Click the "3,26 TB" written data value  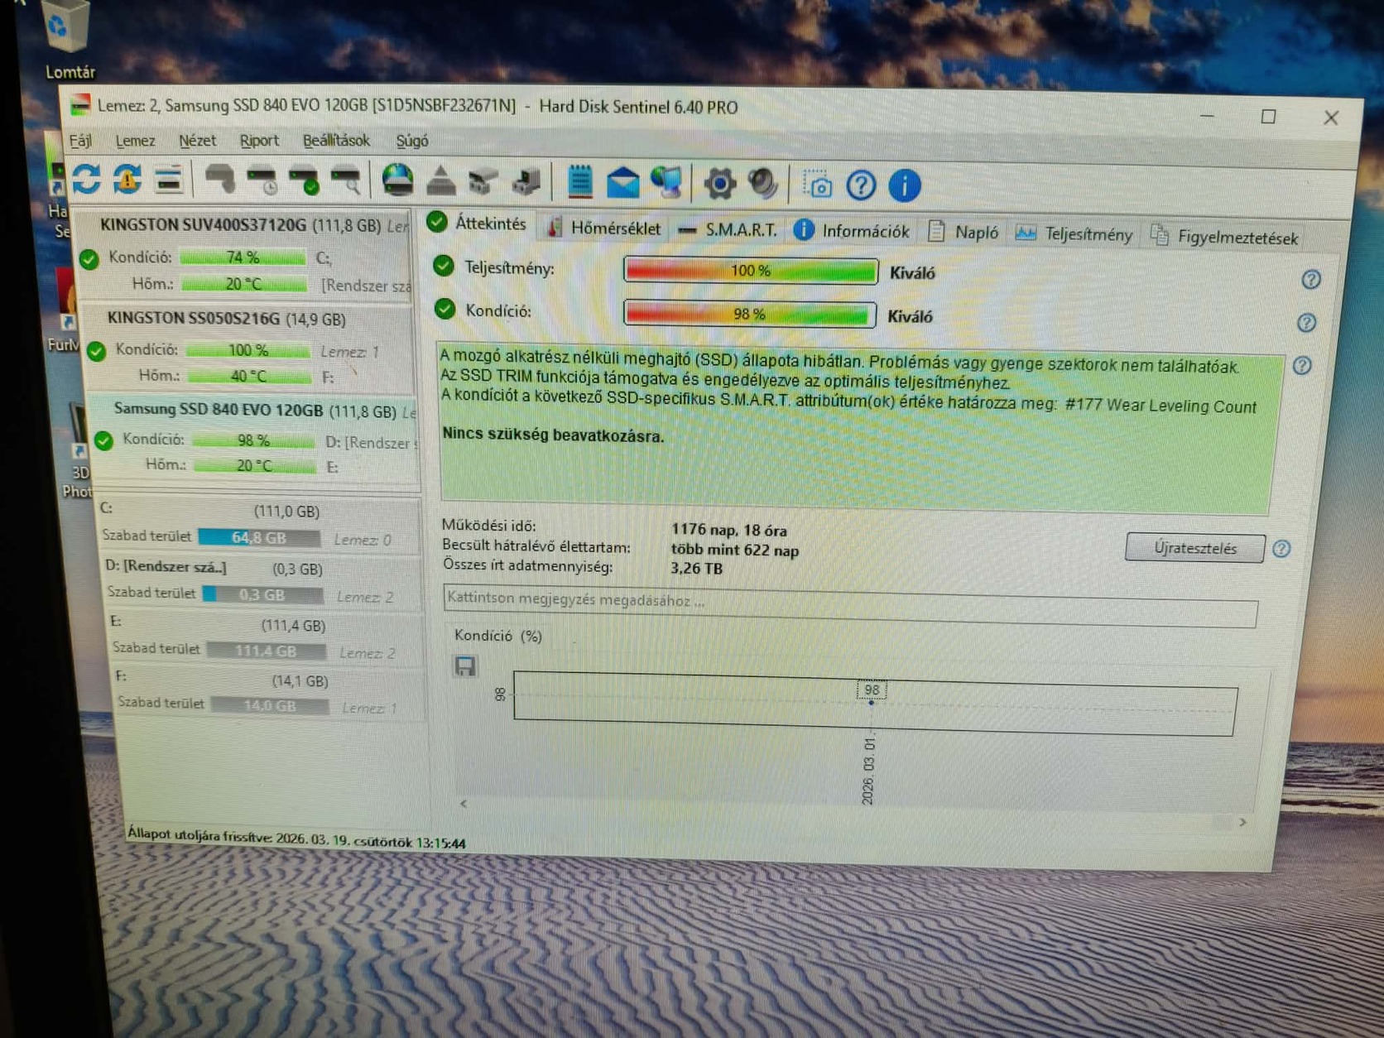pyautogui.click(x=696, y=569)
